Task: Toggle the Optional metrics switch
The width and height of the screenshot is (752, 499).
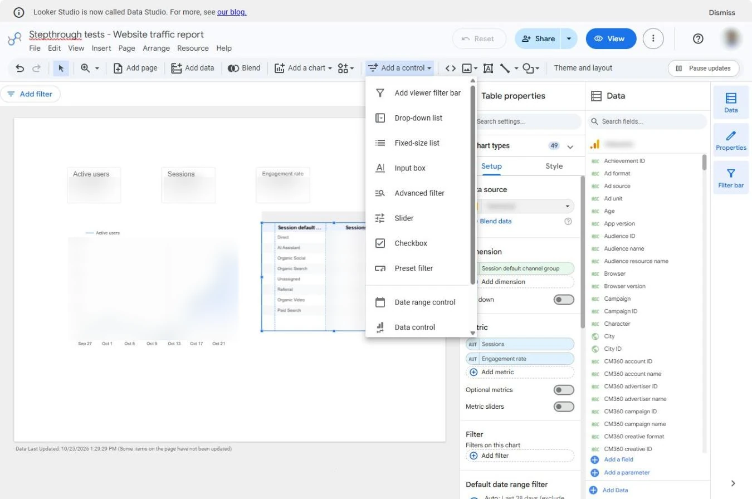Action: pyautogui.click(x=564, y=390)
